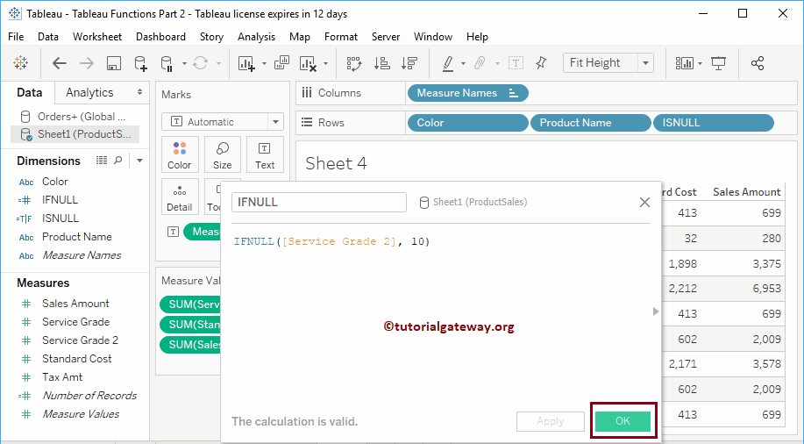Screen dimensions: 804x444
Task: Click the Pause Auto Updates icon
Action: pos(167,63)
